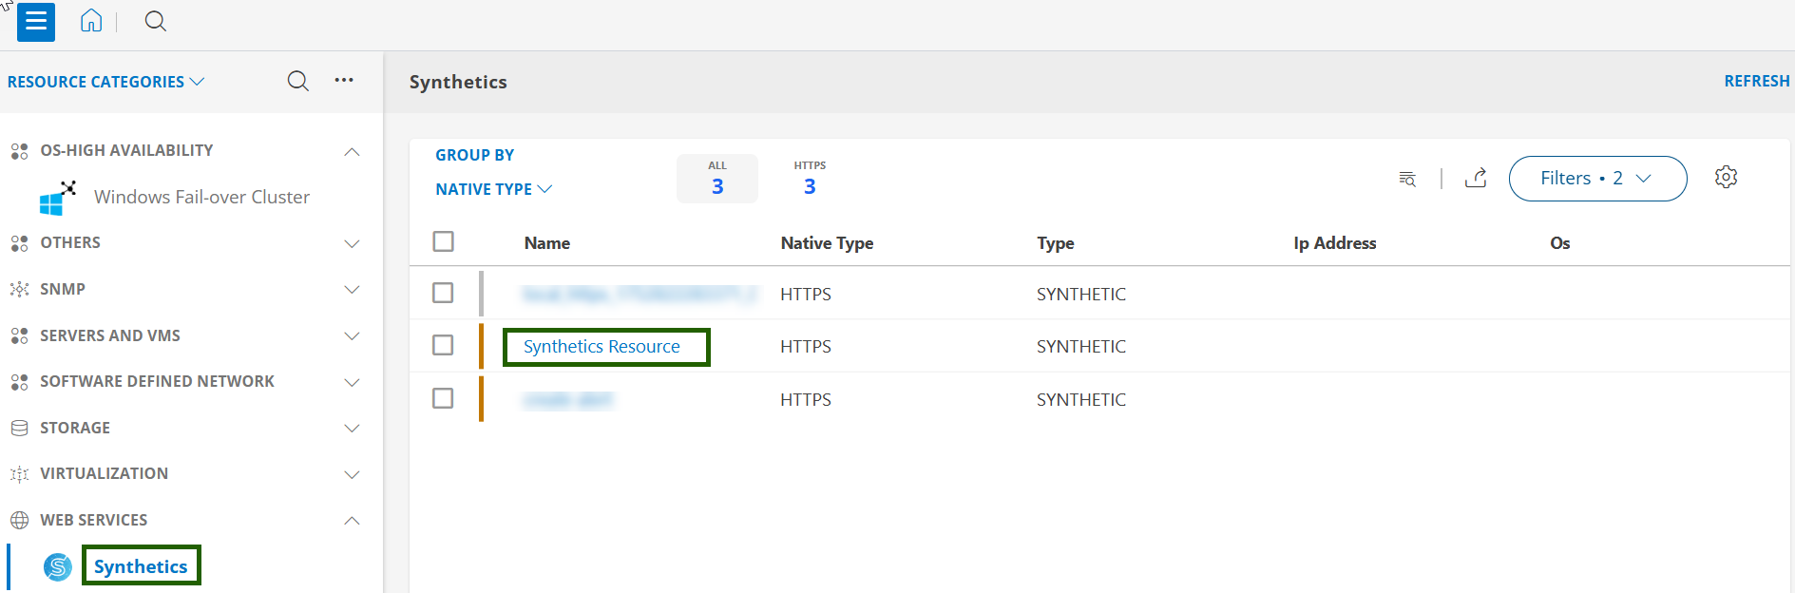Open the hamburger main menu
This screenshot has width=1795, height=593.
(x=36, y=22)
